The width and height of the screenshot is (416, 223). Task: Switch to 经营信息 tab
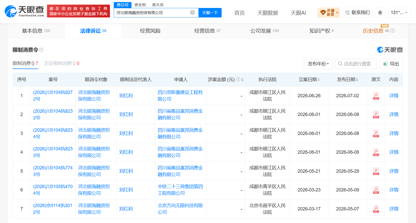click(207, 31)
